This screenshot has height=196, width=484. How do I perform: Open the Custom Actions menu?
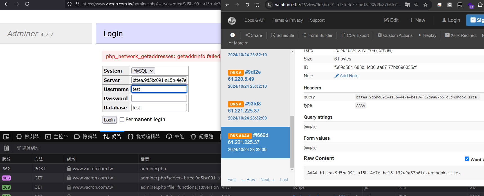click(x=395, y=35)
